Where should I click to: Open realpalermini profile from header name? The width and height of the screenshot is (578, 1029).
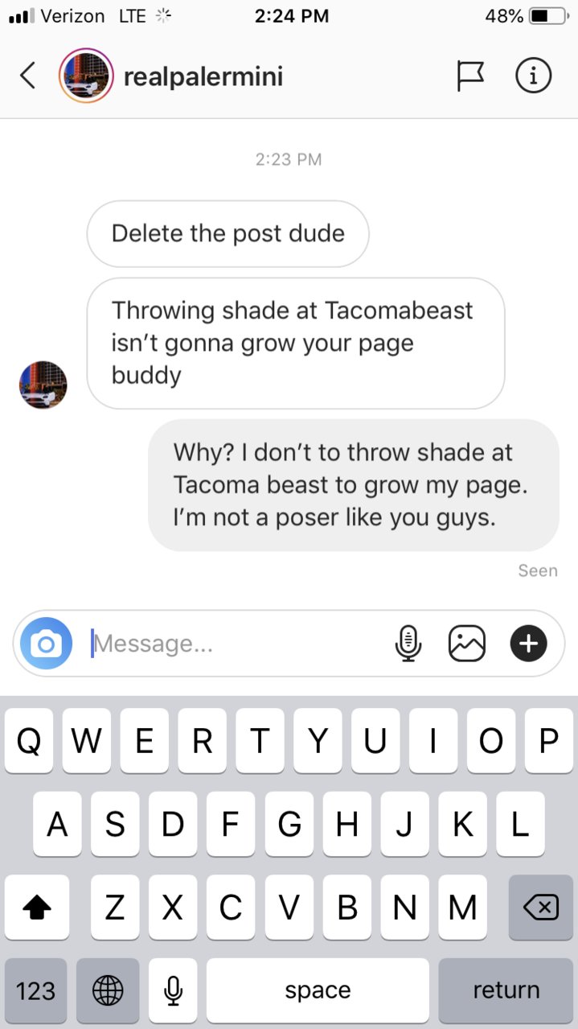tap(203, 77)
